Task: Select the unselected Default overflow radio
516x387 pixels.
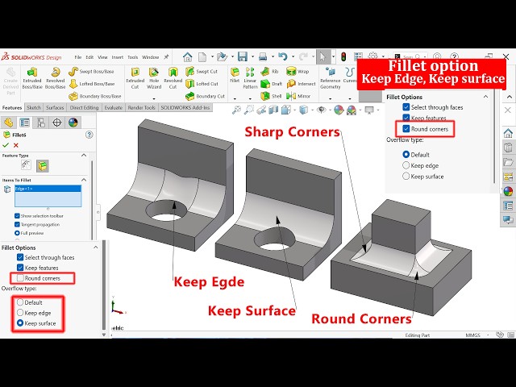Action: pyautogui.click(x=20, y=302)
